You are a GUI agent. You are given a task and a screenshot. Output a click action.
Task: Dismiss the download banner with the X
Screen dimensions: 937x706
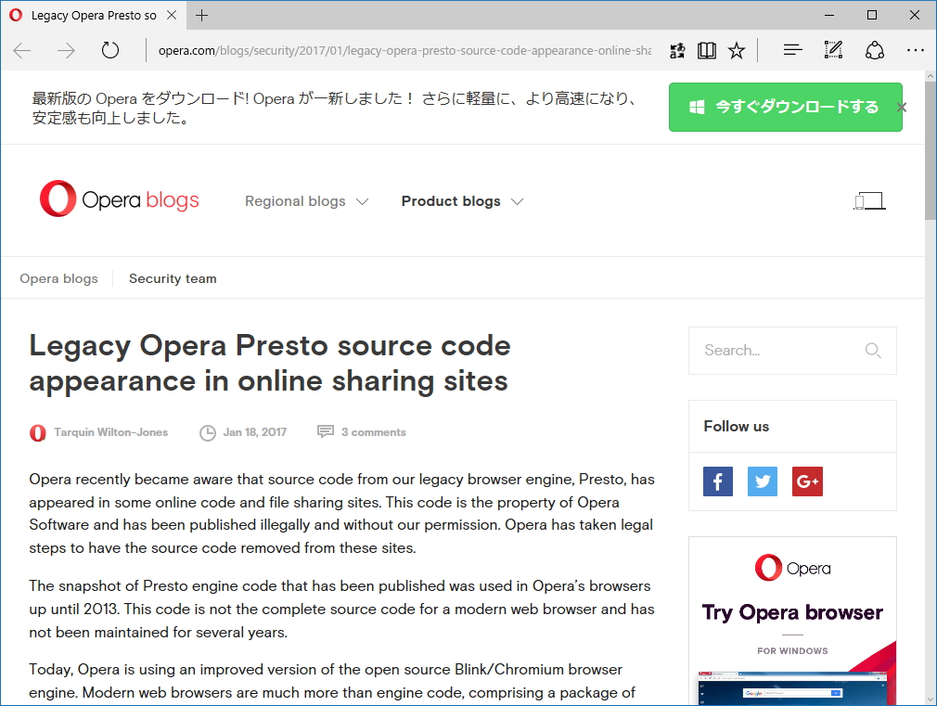click(x=901, y=107)
